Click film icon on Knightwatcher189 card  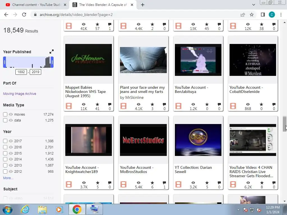tap(69, 184)
